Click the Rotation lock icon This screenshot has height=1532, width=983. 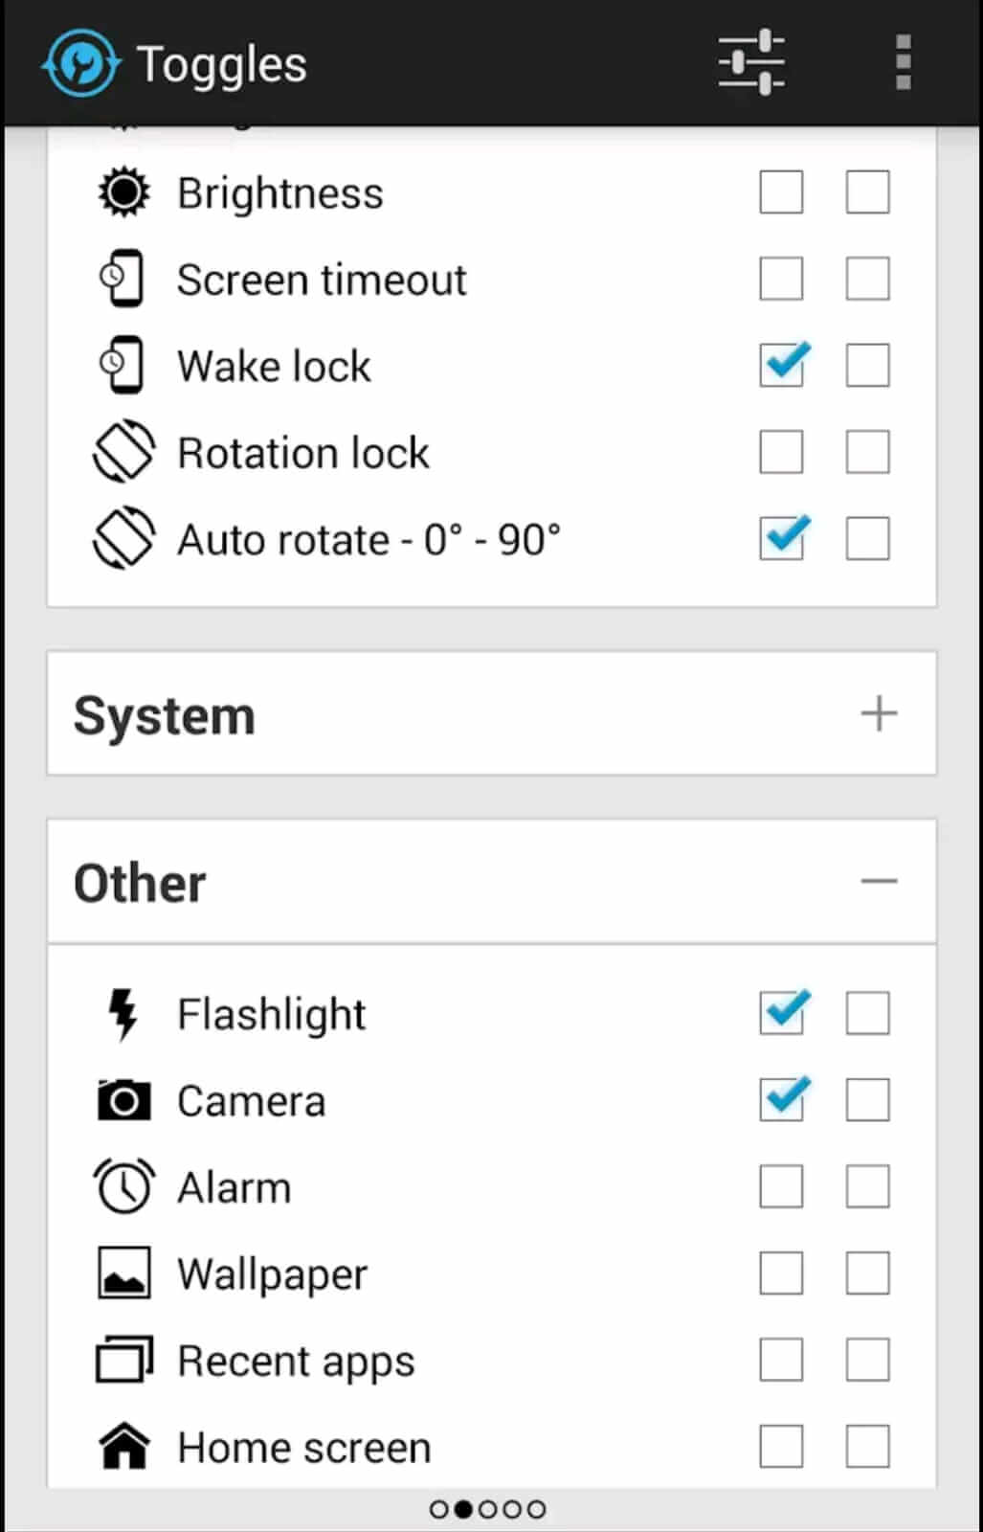click(x=123, y=452)
